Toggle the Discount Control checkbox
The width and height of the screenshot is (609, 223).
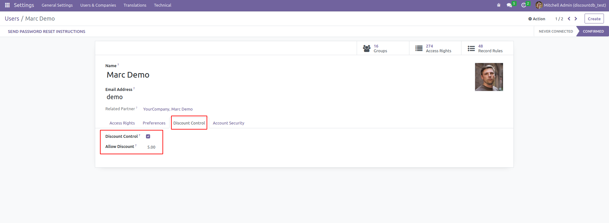(x=148, y=136)
